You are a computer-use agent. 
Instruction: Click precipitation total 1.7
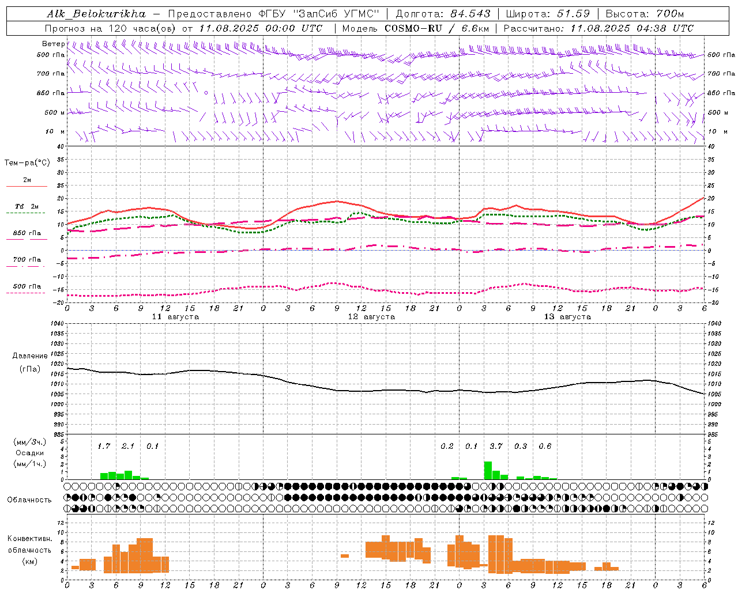(x=103, y=446)
